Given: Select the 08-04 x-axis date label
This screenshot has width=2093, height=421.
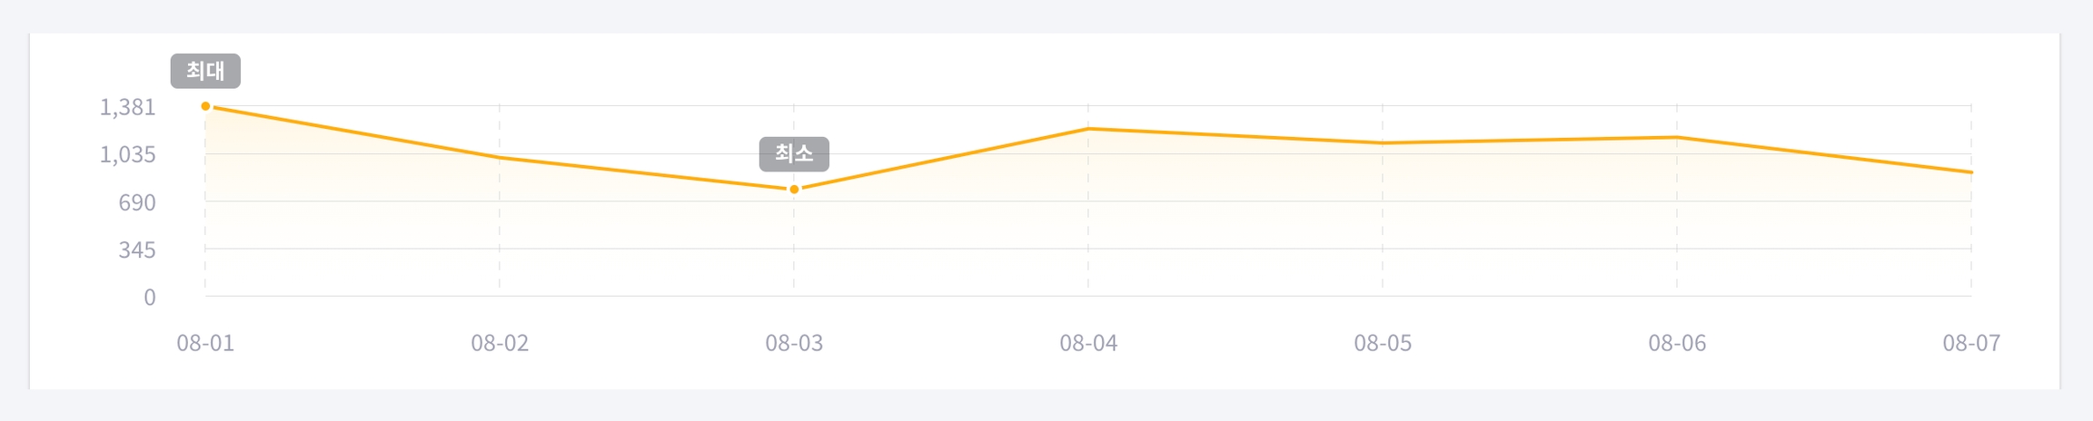Looking at the screenshot, I should pyautogui.click(x=1088, y=343).
